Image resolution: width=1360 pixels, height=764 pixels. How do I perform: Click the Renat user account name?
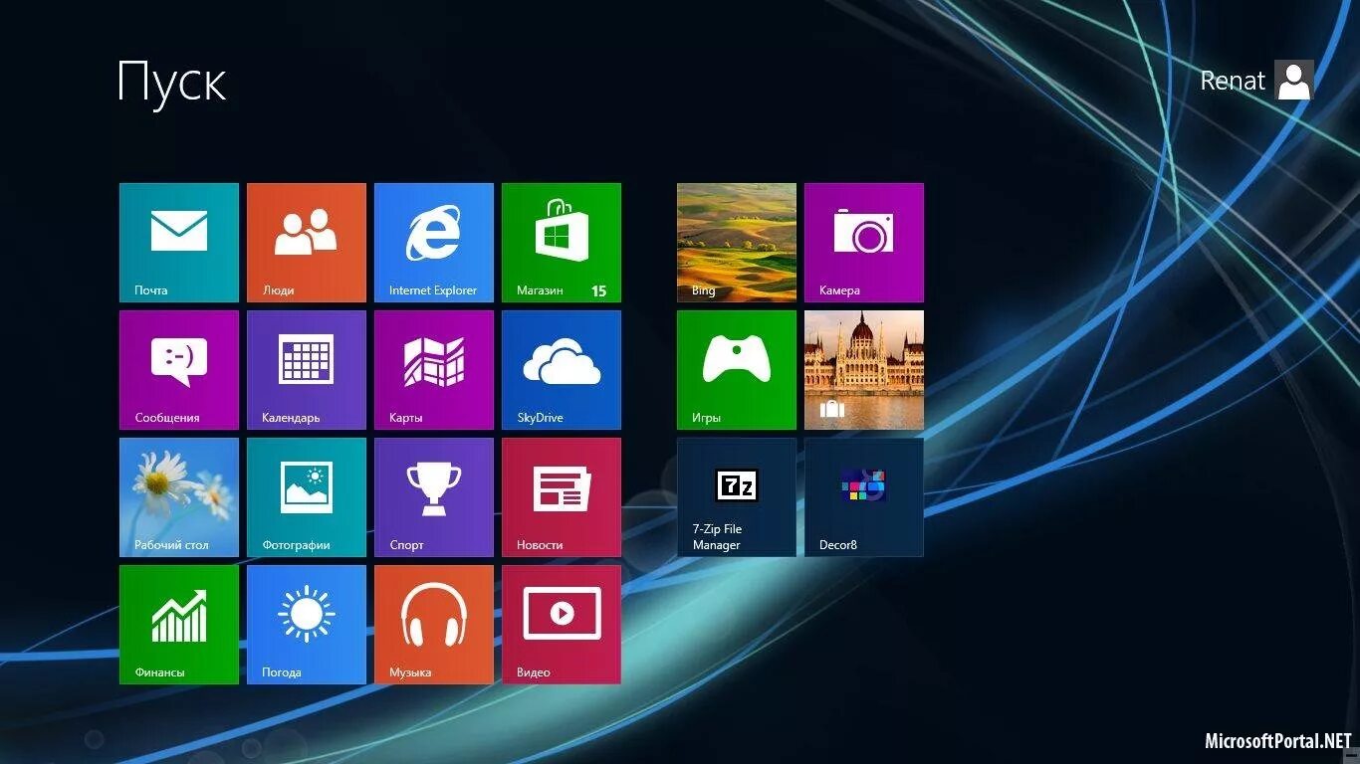pyautogui.click(x=1233, y=81)
